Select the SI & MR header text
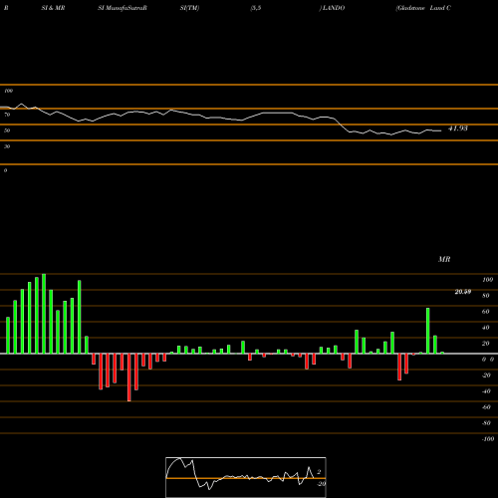498x498 pixels. (x=53, y=8)
